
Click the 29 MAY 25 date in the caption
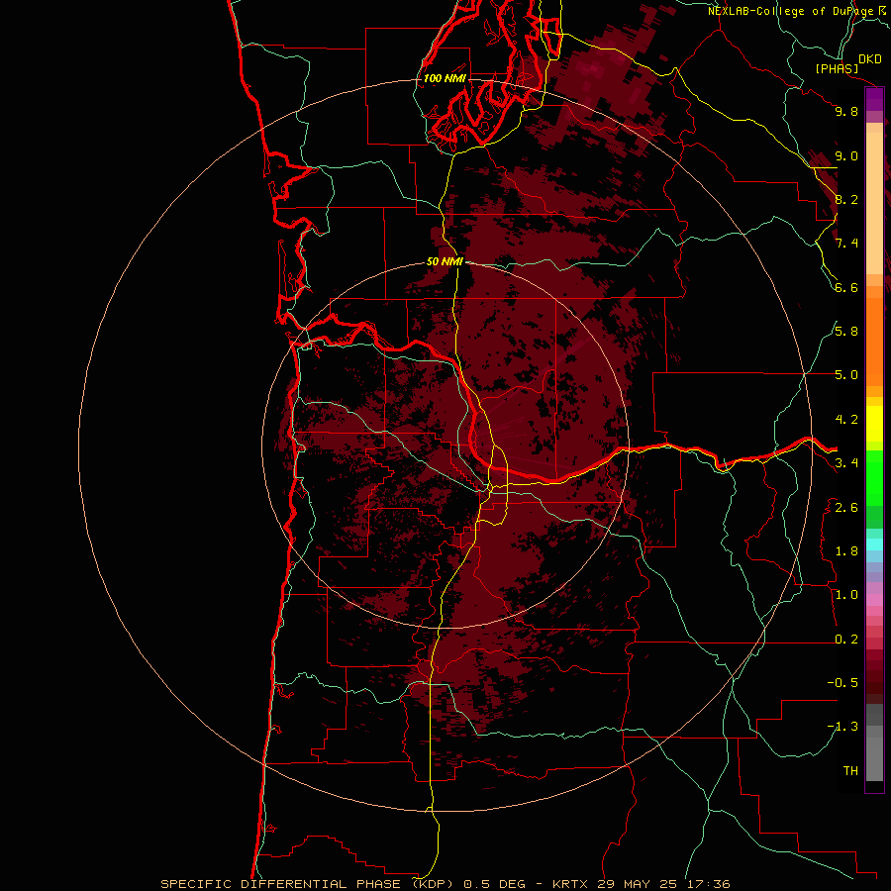(x=637, y=884)
